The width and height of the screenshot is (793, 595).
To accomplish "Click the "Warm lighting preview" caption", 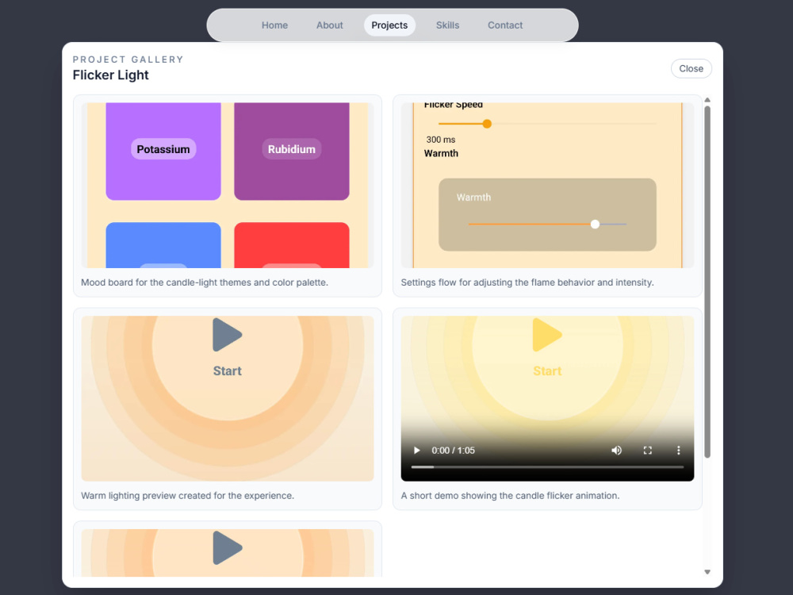I will click(x=188, y=496).
